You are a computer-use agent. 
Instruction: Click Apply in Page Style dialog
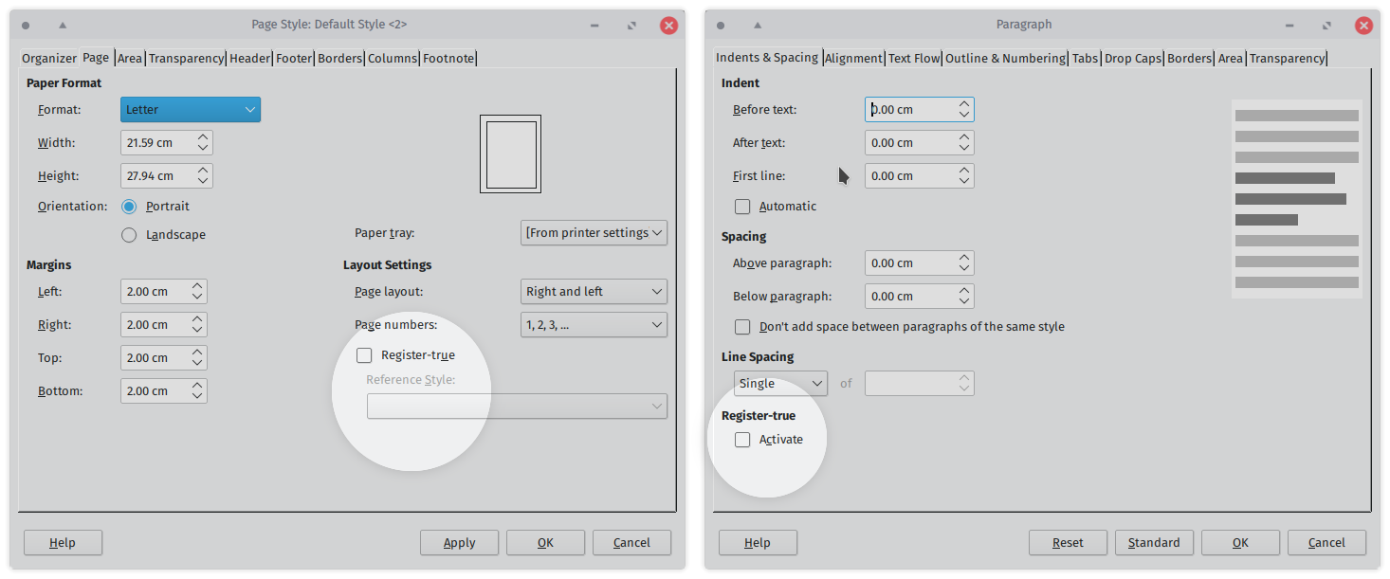[459, 543]
